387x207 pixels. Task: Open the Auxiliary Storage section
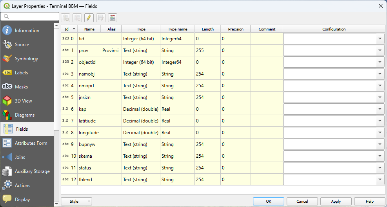[32, 171]
